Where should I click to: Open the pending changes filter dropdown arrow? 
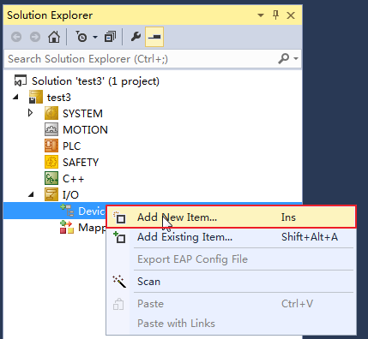95,37
